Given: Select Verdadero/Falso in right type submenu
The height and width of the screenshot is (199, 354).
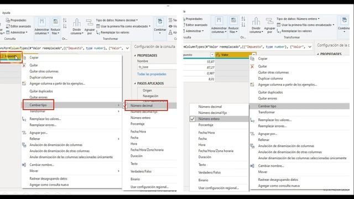Looking at the screenshot, I should (209, 172).
